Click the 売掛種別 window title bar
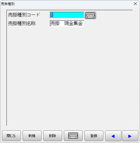Viewport: 140px width, 143px height. 67,4
